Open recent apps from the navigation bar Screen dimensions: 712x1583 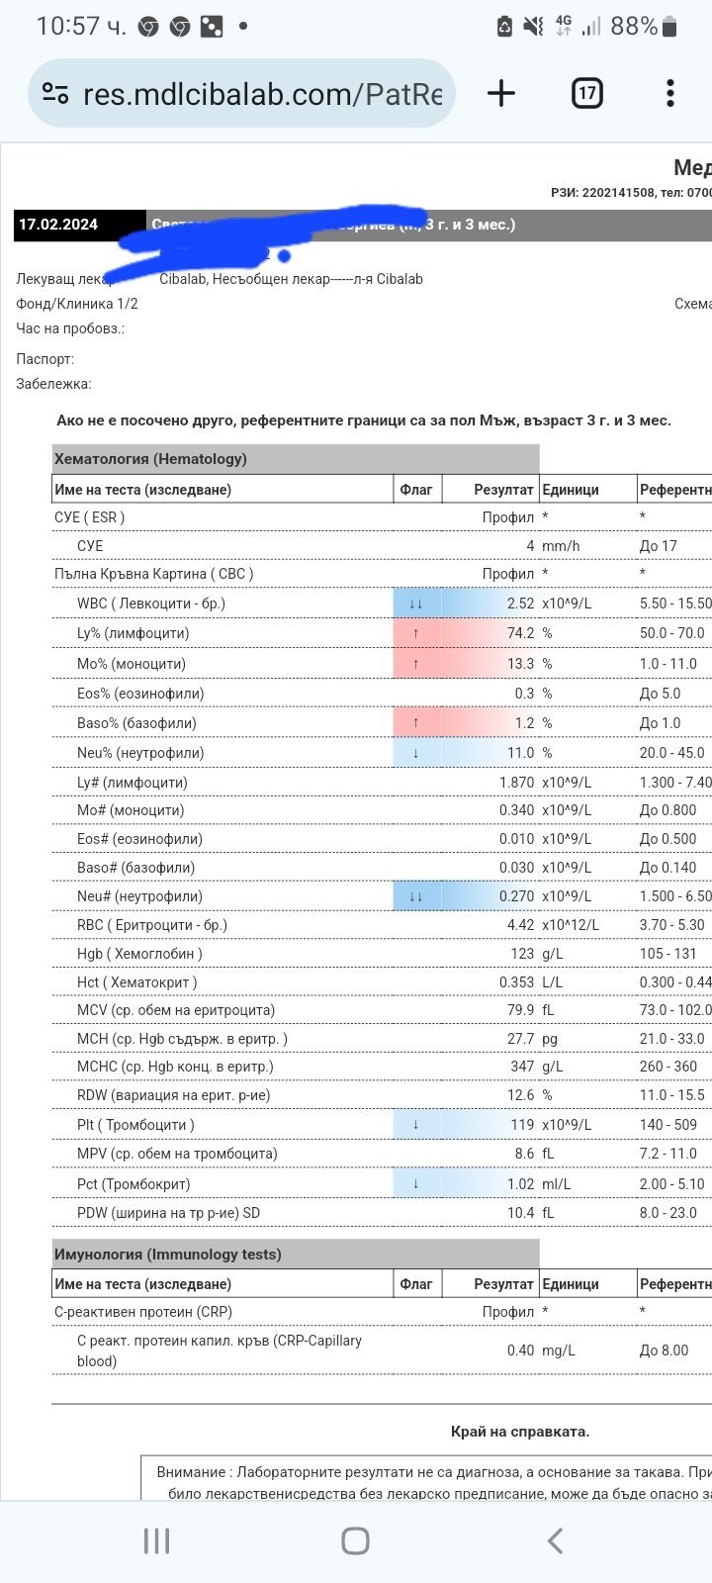(156, 1540)
